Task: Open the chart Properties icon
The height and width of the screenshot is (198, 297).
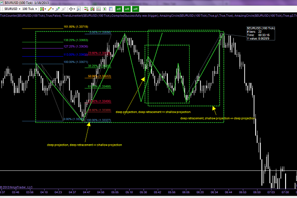Action: 111,9
